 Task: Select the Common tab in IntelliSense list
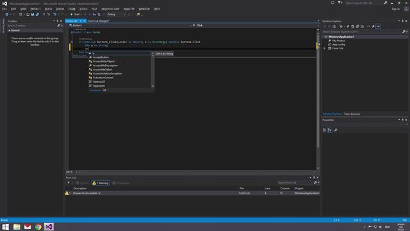(95, 90)
